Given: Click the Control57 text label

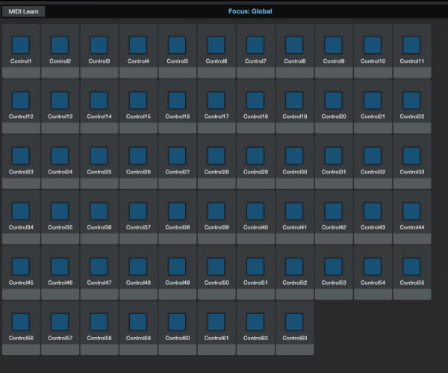Looking at the screenshot, I should tap(60, 338).
